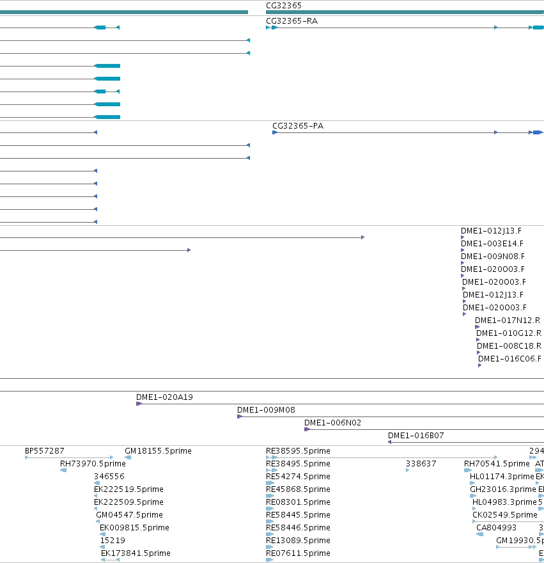Click the GH23016.3prime EST label
This screenshot has width=544, height=563.
502,489
